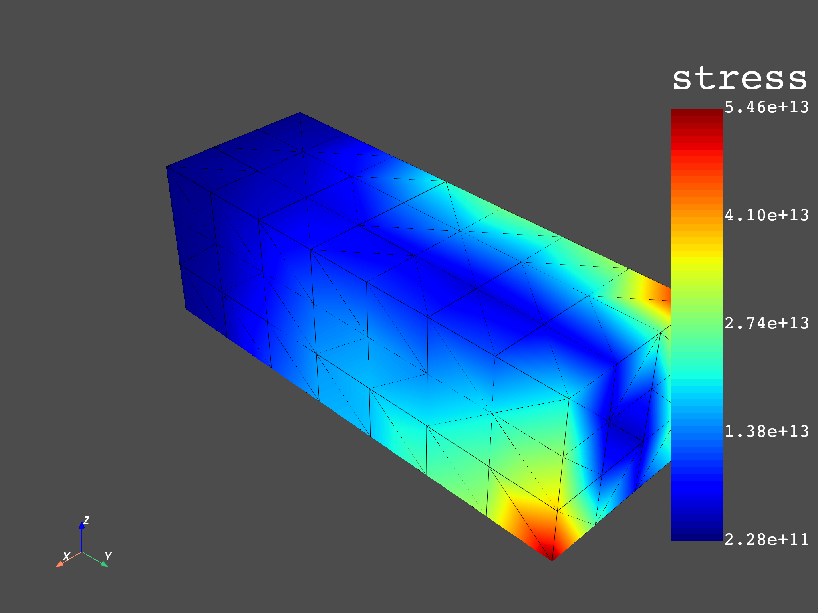Select the 2.28e+11 minimum label
Screen dimensions: 818x613
point(767,540)
